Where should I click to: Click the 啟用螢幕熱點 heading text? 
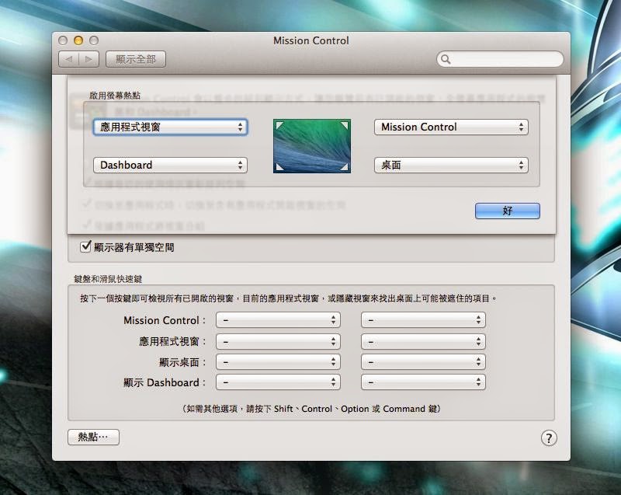pyautogui.click(x=115, y=96)
